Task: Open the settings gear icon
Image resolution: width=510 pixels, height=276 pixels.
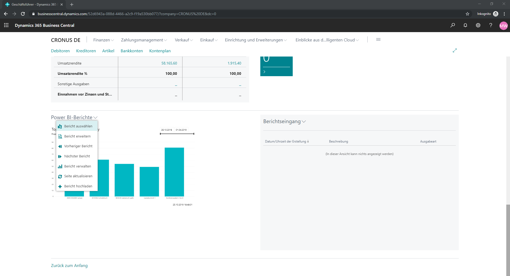Action: (478, 25)
